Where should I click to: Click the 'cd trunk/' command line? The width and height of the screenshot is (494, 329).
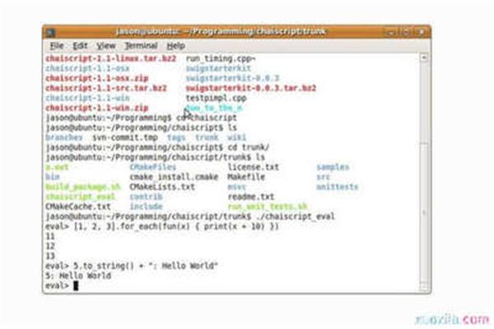(157, 147)
